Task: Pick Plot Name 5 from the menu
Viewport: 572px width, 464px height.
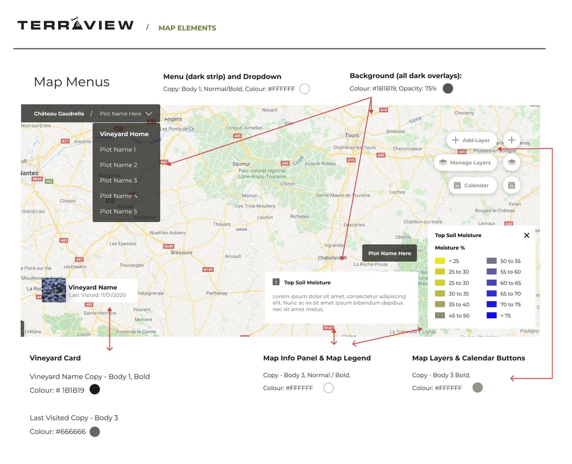Action: [118, 211]
